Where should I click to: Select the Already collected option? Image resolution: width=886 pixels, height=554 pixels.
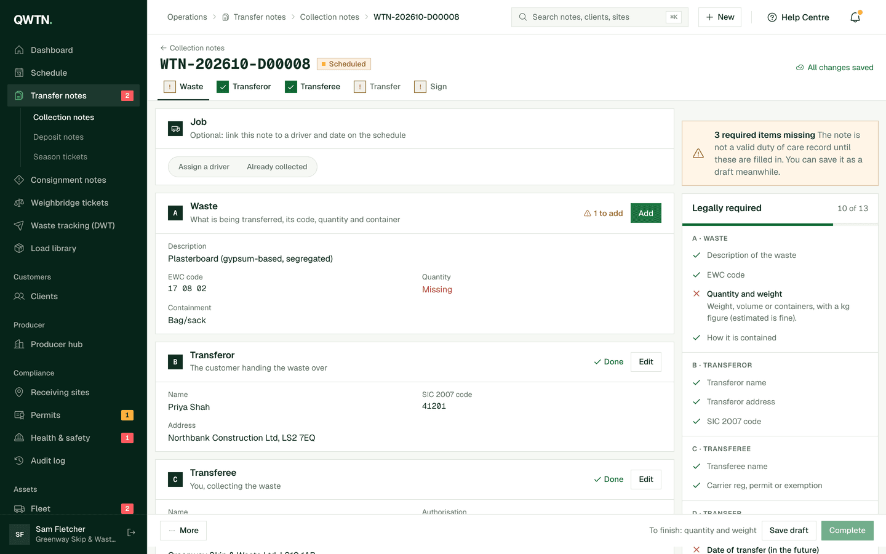tap(277, 167)
